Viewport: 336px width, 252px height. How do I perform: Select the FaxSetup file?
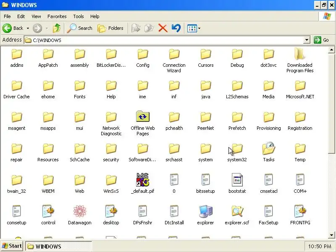(268, 215)
